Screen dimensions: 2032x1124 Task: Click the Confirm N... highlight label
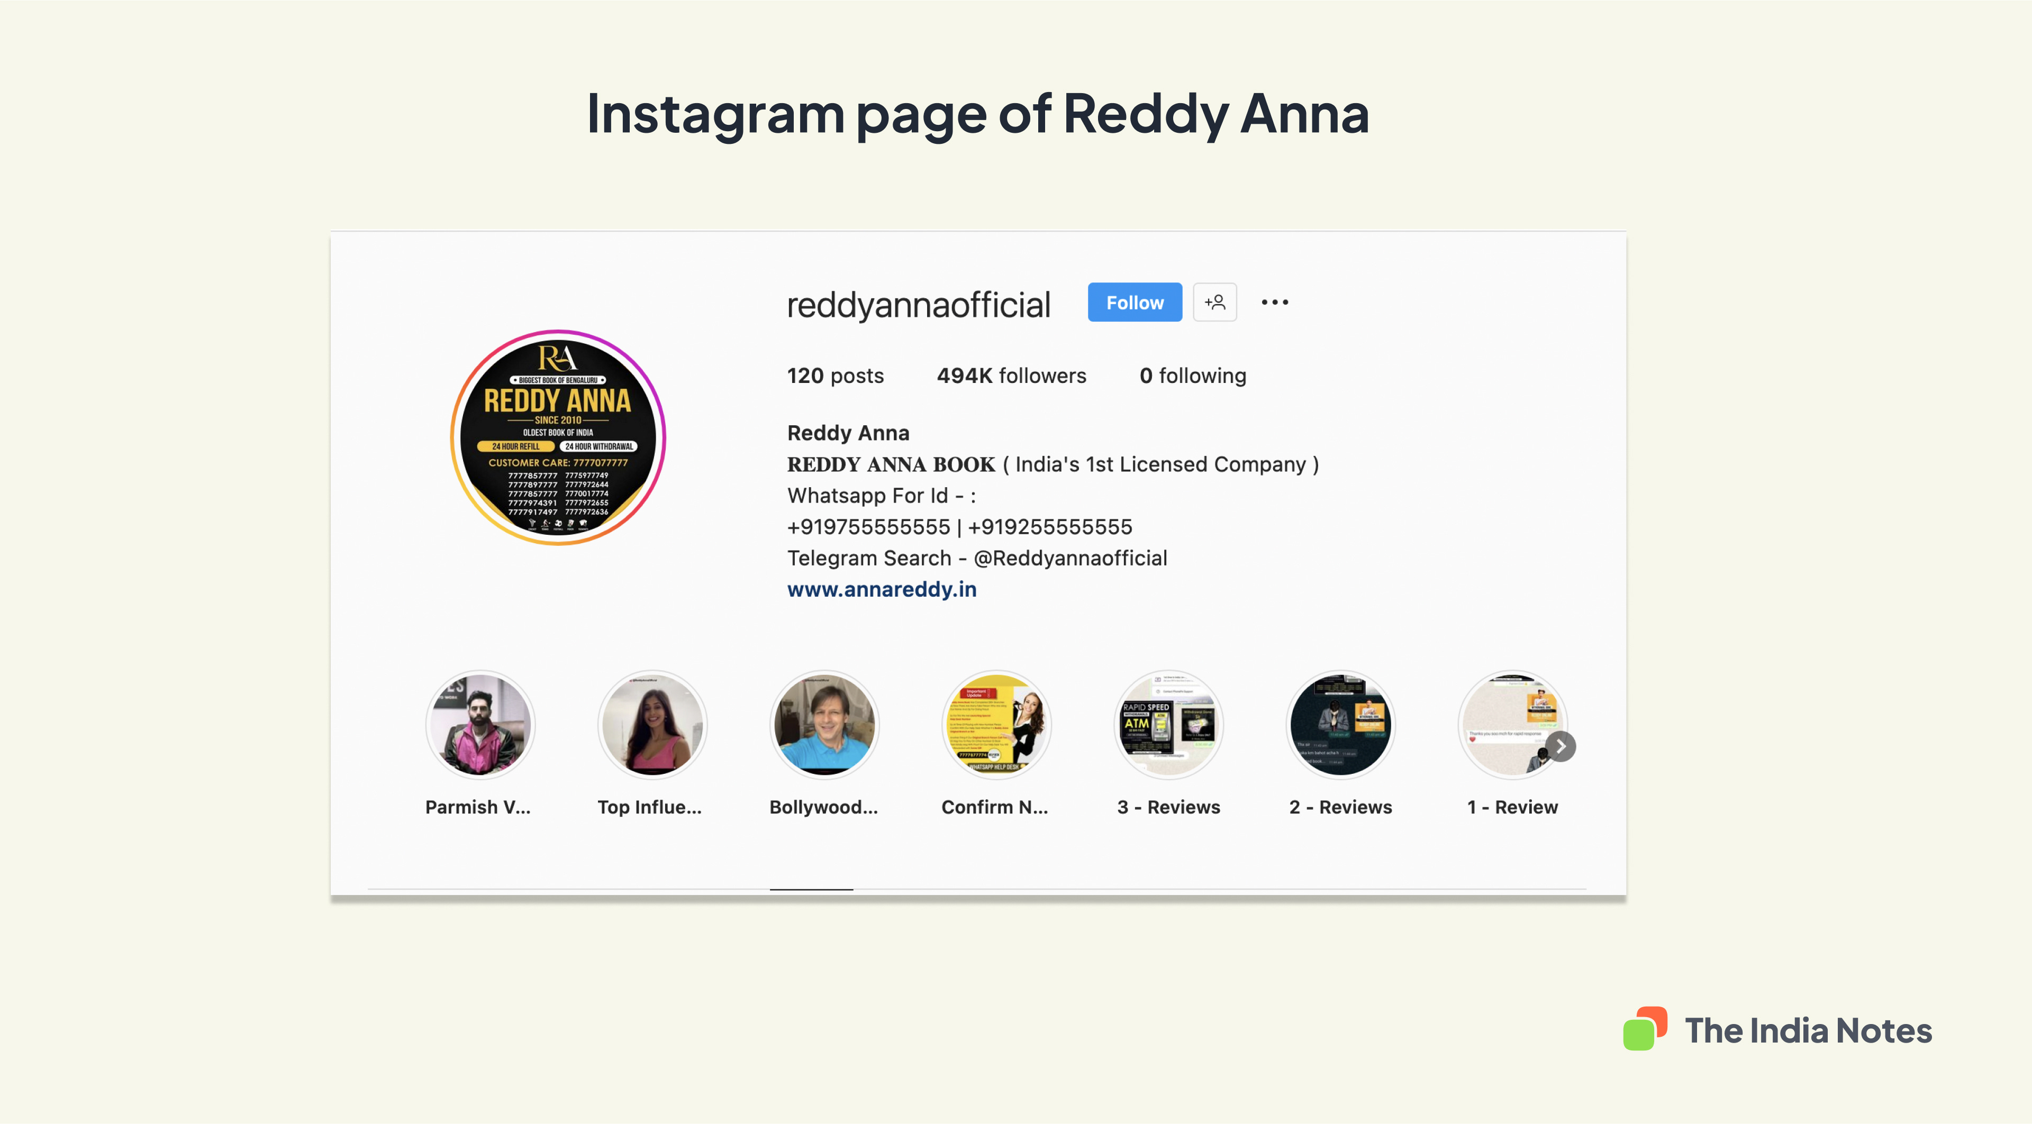pos(995,807)
